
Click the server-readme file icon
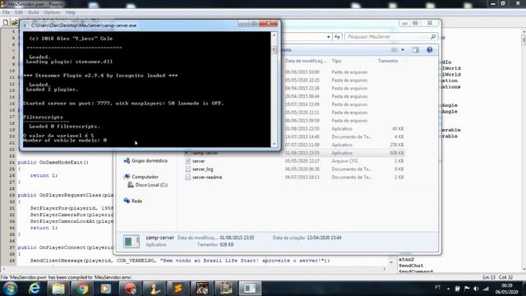pyautogui.click(x=188, y=178)
